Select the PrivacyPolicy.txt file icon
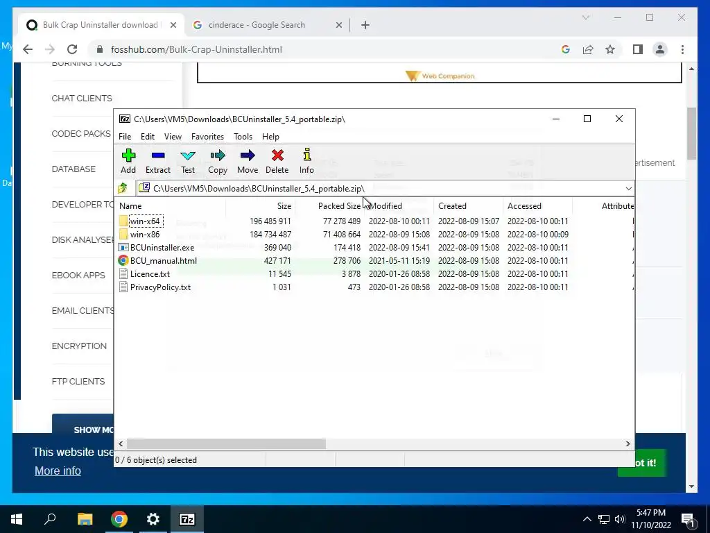This screenshot has width=710, height=533. tap(123, 287)
